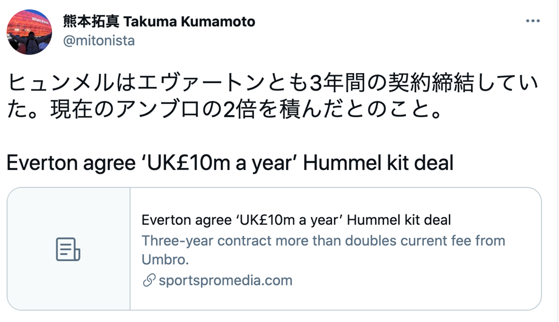Click 'Hummel kit deal' in the tweet headline

[x=378, y=163]
